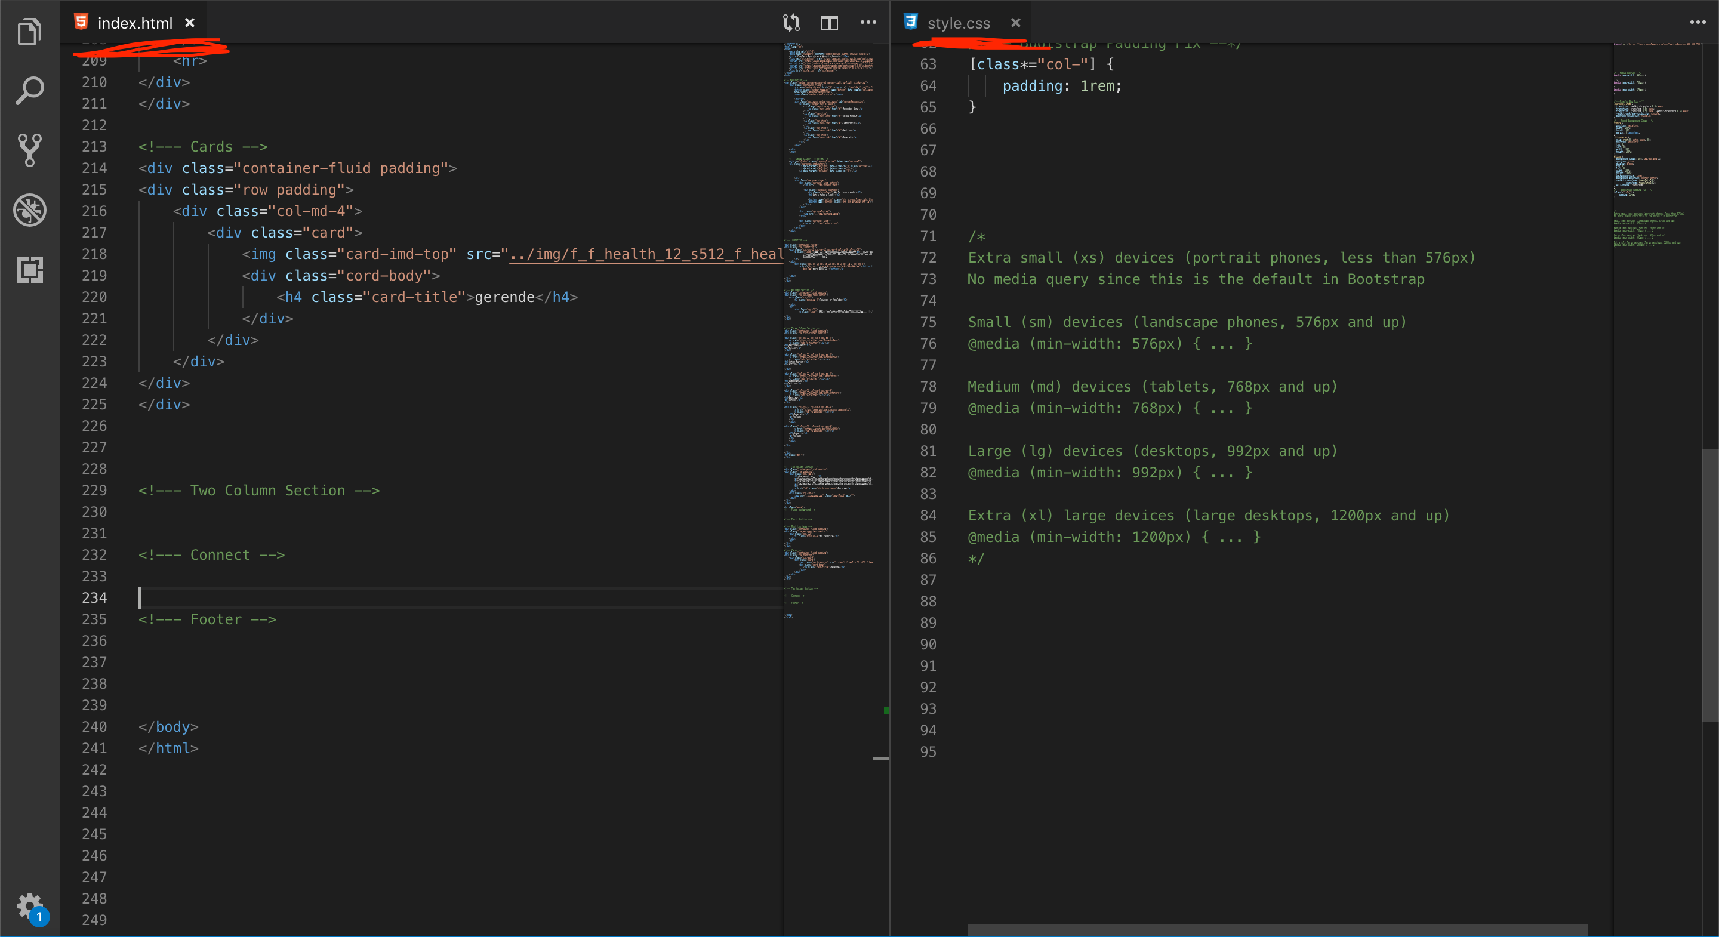Click the hr tag on line 209
This screenshot has height=937, width=1719.
pyautogui.click(x=190, y=61)
